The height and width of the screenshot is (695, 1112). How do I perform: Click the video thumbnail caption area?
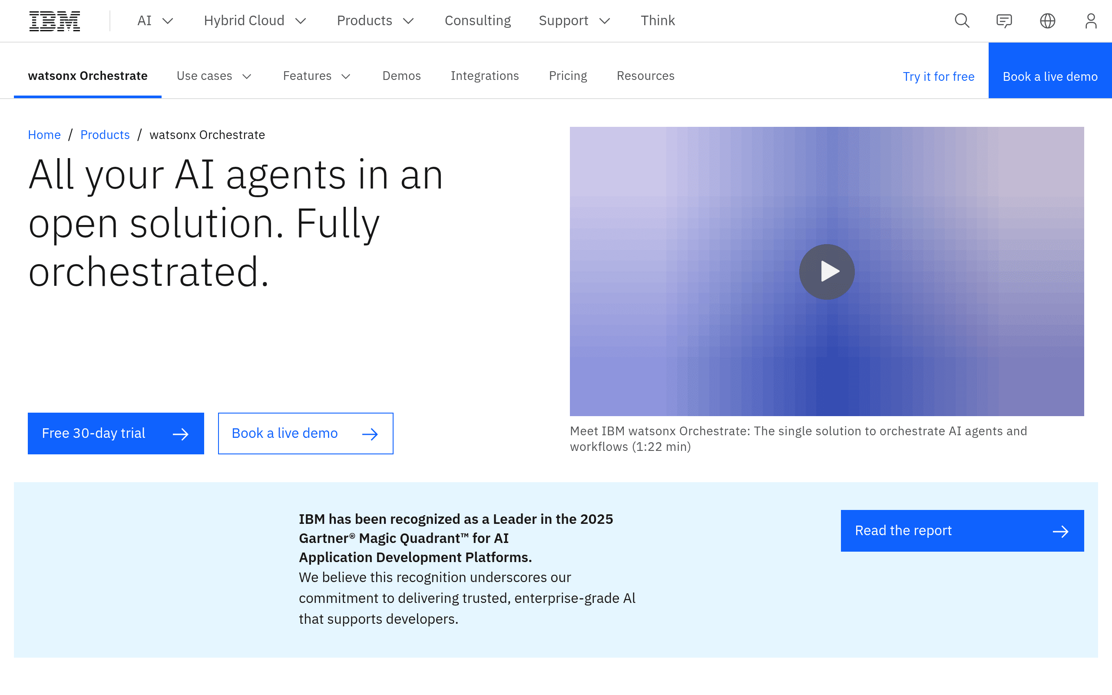[799, 439]
